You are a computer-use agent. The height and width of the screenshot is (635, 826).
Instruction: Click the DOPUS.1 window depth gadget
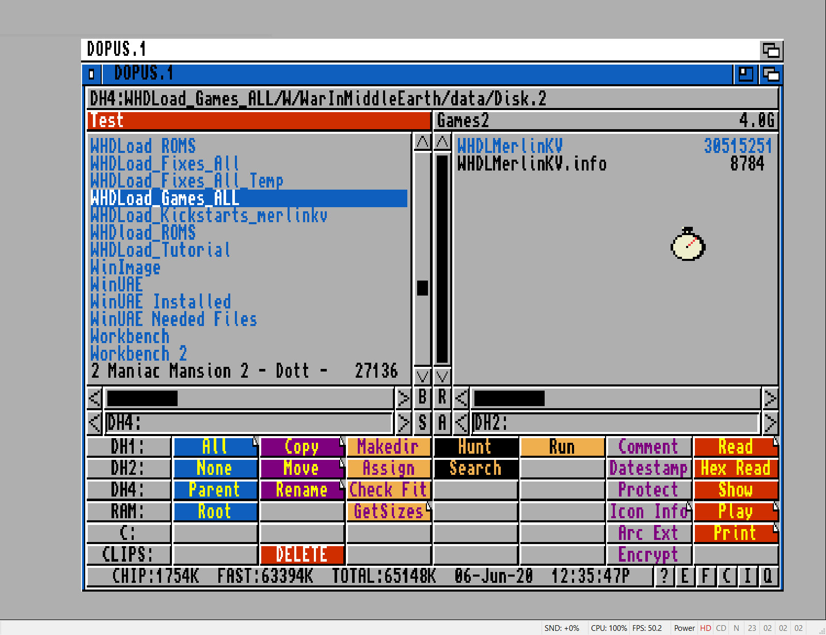pyautogui.click(x=771, y=74)
